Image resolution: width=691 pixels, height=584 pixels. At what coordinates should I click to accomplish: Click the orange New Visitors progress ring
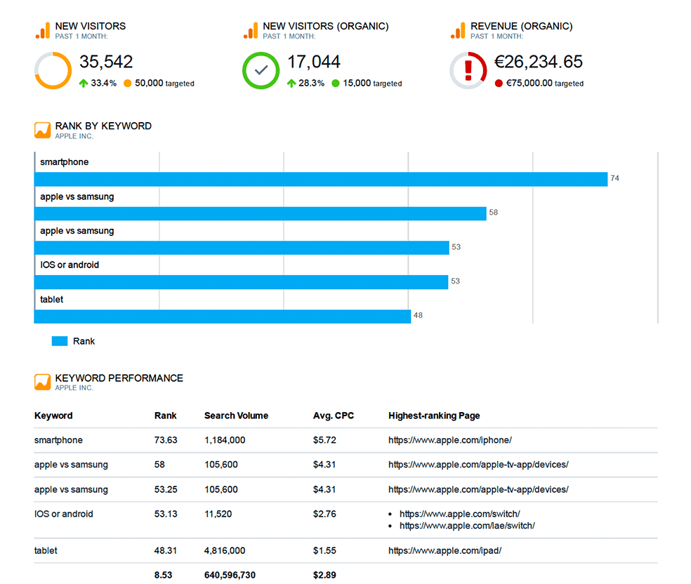coord(53,70)
